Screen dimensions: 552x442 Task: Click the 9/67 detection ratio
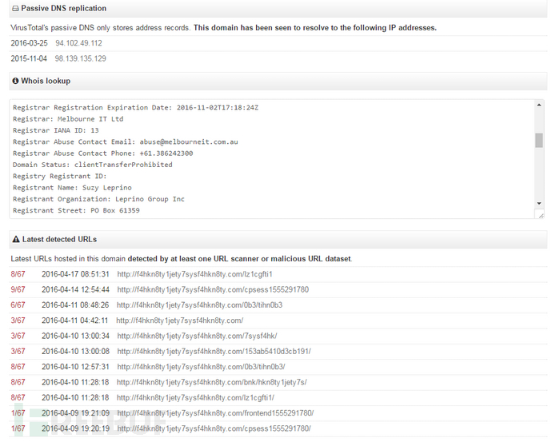tap(18, 290)
